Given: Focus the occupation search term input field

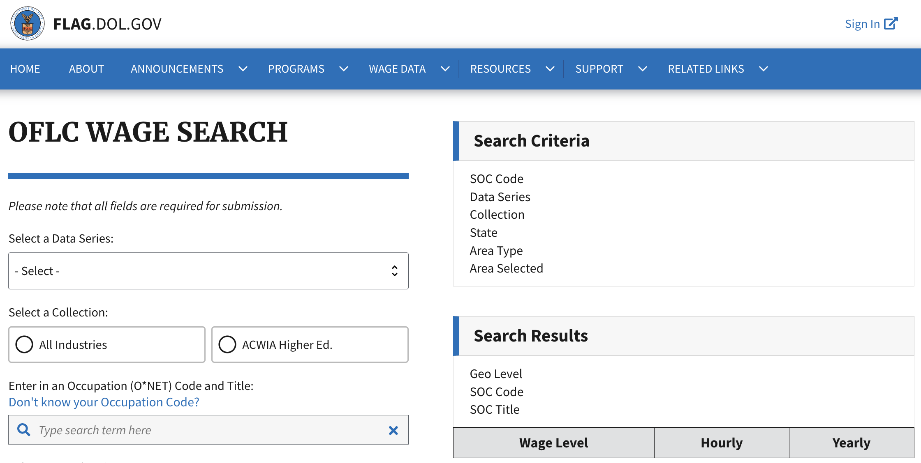Looking at the screenshot, I should 208,430.
